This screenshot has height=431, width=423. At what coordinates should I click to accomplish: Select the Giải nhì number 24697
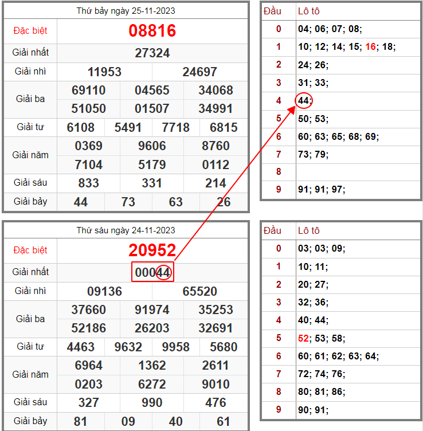(199, 72)
